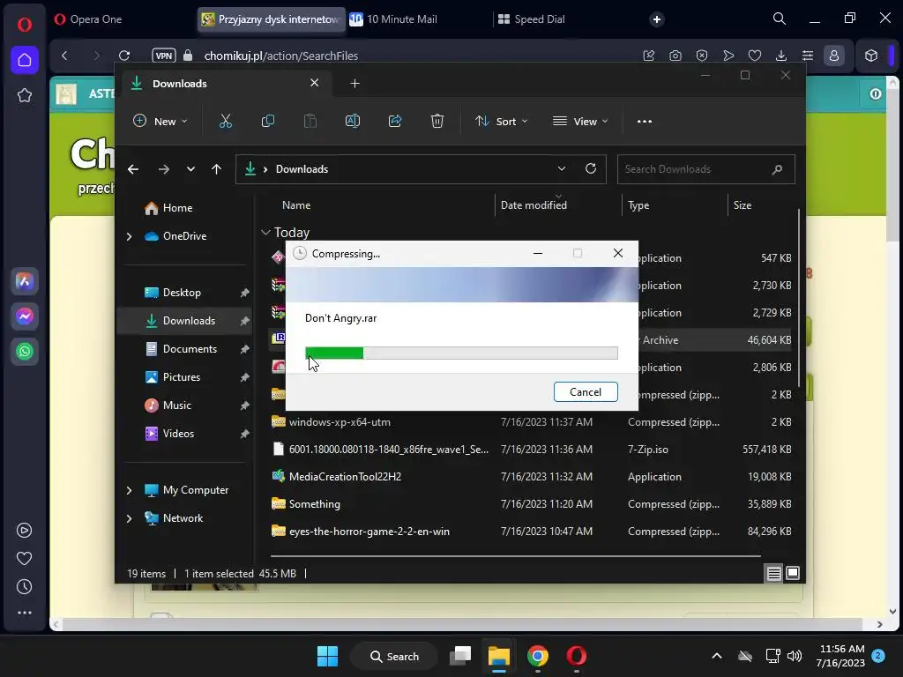903x677 pixels.
Task: Click the Share icon in Explorer toolbar
Action: (395, 122)
